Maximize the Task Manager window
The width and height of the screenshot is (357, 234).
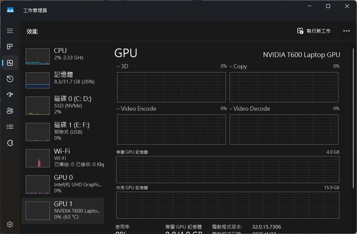click(328, 6)
